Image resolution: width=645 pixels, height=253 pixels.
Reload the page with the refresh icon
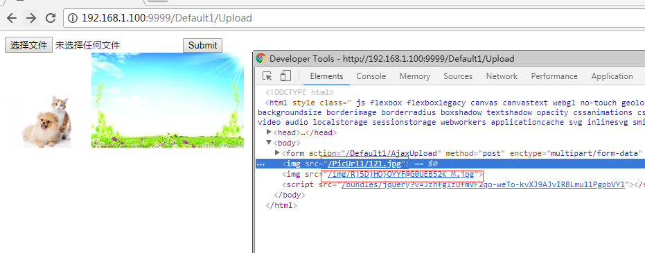point(50,18)
